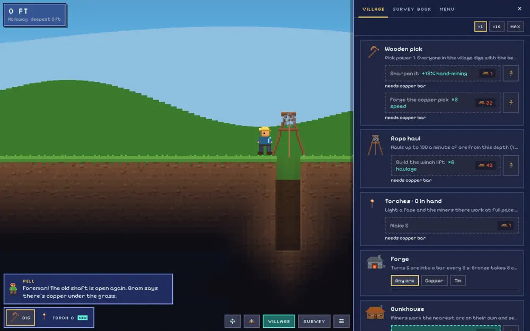Pin the Sharpen it upgrade
This screenshot has width=530, height=331.
511,73
